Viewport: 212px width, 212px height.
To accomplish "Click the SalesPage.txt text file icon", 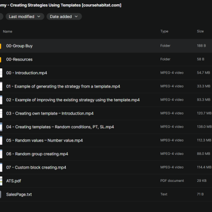I will pyautogui.click(x=1, y=195).
